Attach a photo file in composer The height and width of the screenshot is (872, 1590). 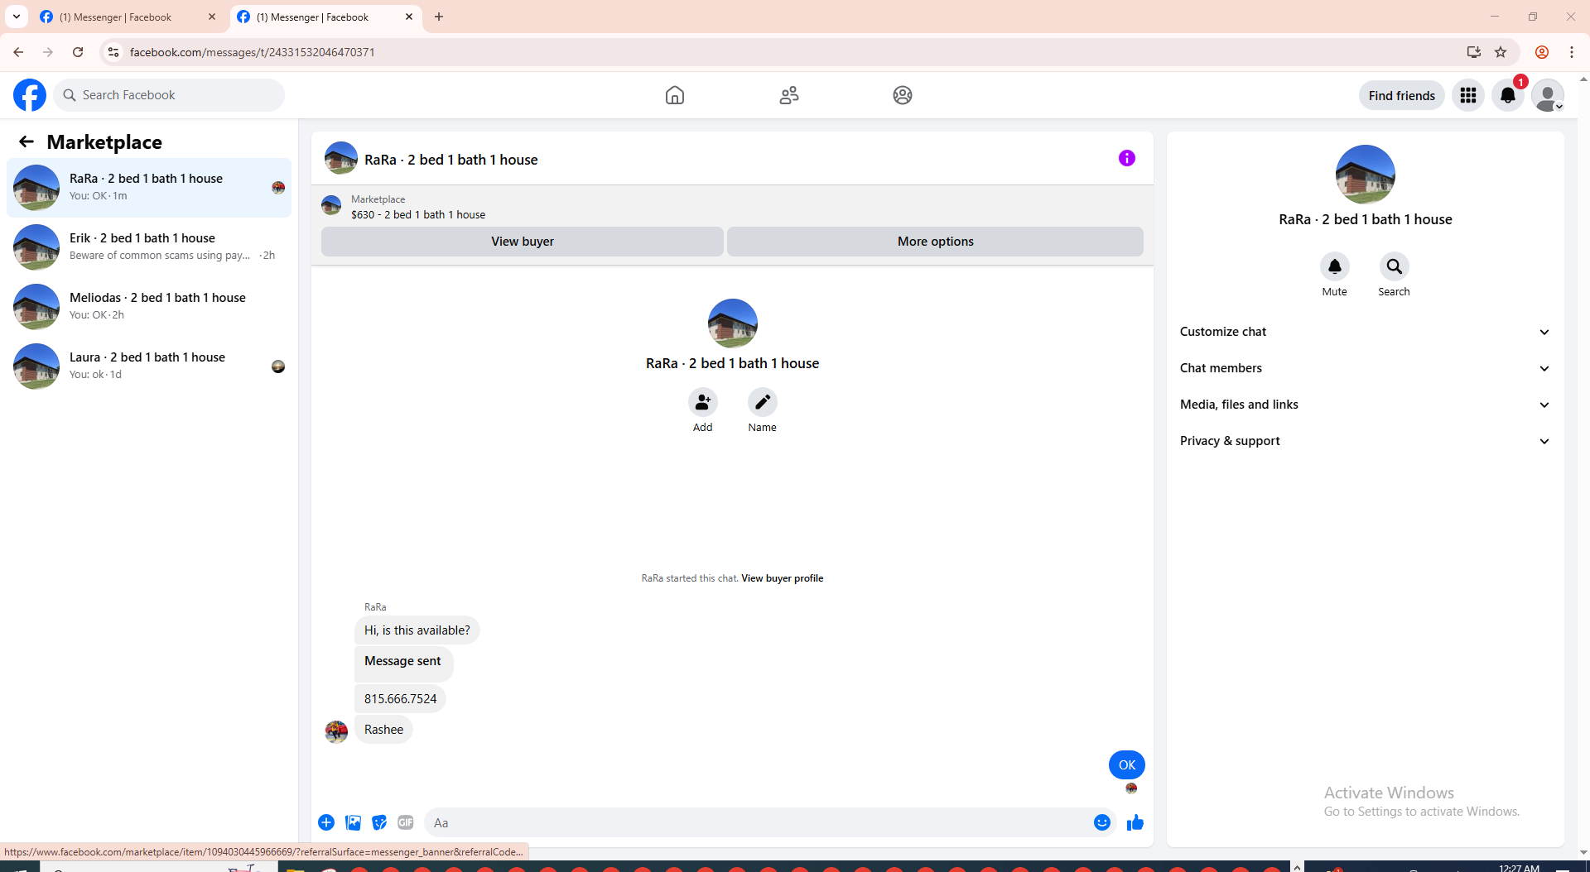353,822
